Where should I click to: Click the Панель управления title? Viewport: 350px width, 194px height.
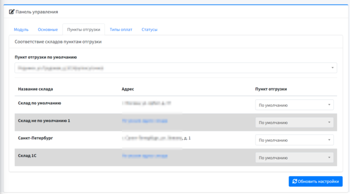37,12
